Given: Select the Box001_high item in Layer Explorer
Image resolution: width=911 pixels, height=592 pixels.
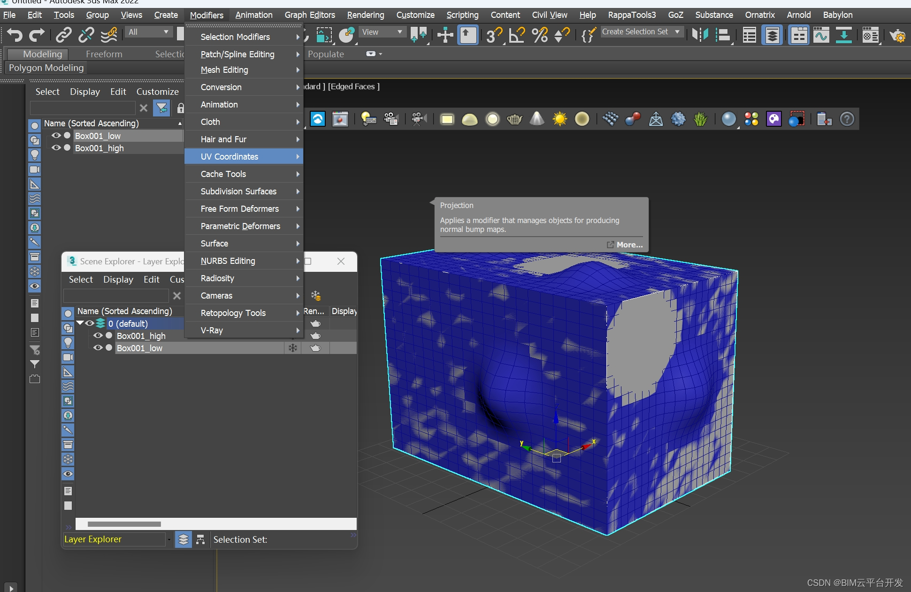Looking at the screenshot, I should (x=141, y=336).
